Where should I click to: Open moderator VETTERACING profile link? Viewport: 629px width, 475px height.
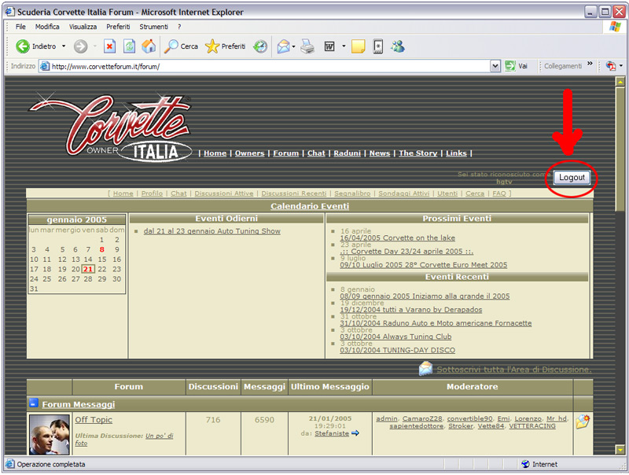pyautogui.click(x=532, y=426)
